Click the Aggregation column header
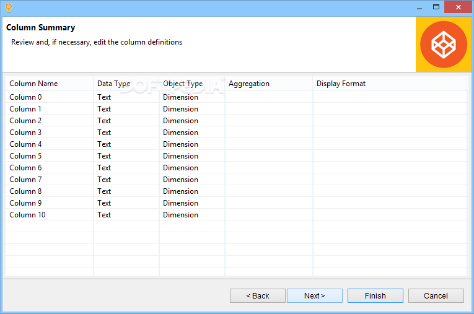 (x=269, y=84)
